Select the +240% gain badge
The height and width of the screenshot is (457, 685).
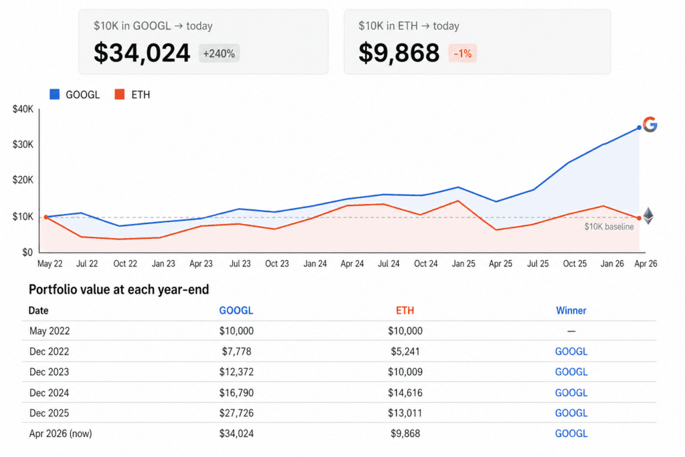pos(219,54)
